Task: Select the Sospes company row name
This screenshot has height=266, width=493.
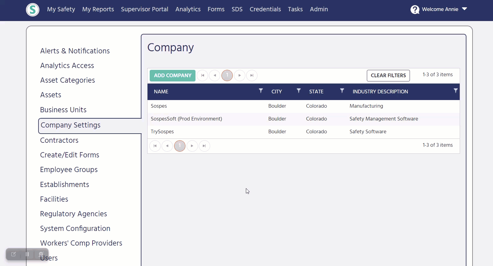Action: pyautogui.click(x=159, y=106)
